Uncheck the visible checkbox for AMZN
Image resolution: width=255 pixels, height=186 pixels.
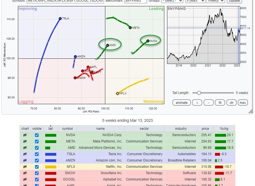tap(37, 160)
